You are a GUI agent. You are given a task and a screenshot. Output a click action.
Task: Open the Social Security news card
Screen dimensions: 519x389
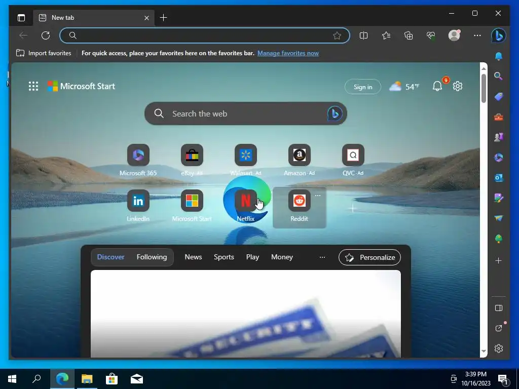click(246, 314)
